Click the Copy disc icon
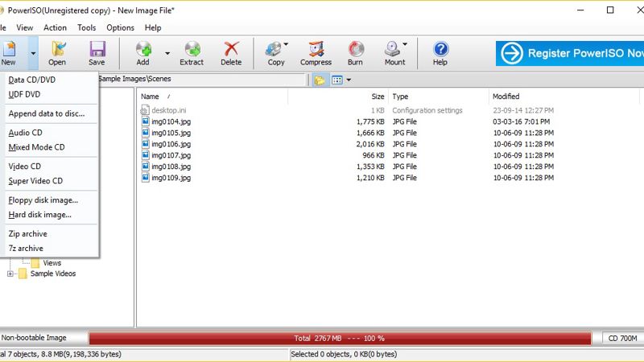Screen dimensions: 644x362 (274, 49)
